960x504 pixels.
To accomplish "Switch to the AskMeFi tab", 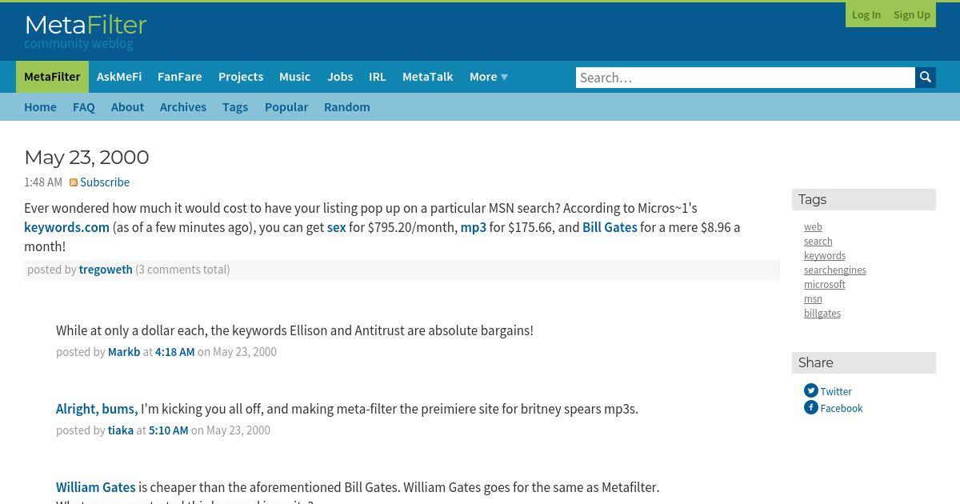I will (119, 77).
